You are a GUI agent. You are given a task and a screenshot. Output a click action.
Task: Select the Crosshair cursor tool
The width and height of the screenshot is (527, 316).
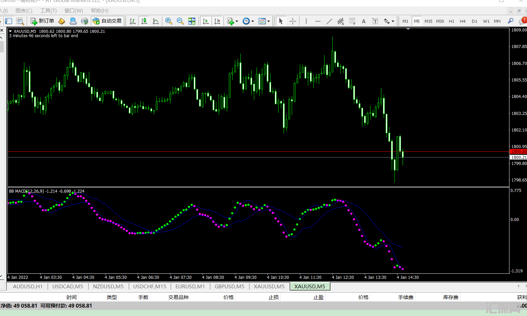pyautogui.click(x=293, y=21)
